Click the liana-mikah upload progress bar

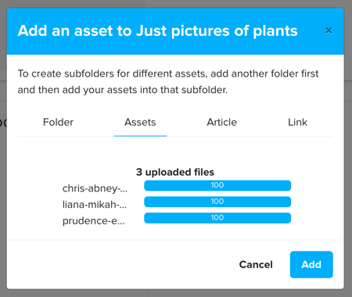[217, 202]
